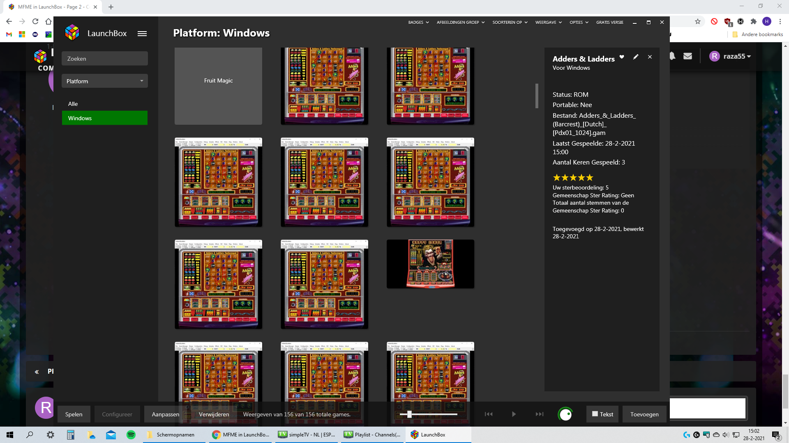Bookmark this page with the star icon
789x443 pixels.
(x=698, y=21)
